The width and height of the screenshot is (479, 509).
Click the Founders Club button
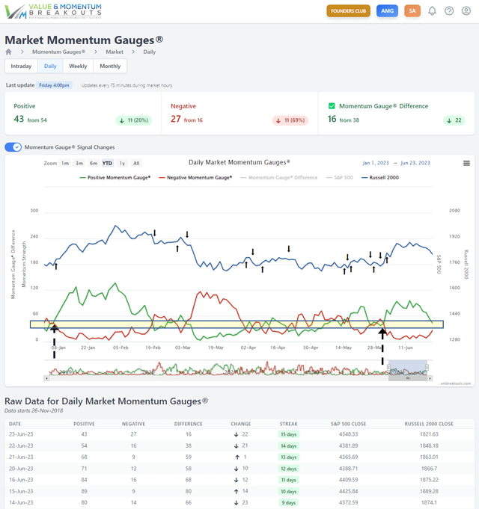pos(348,11)
